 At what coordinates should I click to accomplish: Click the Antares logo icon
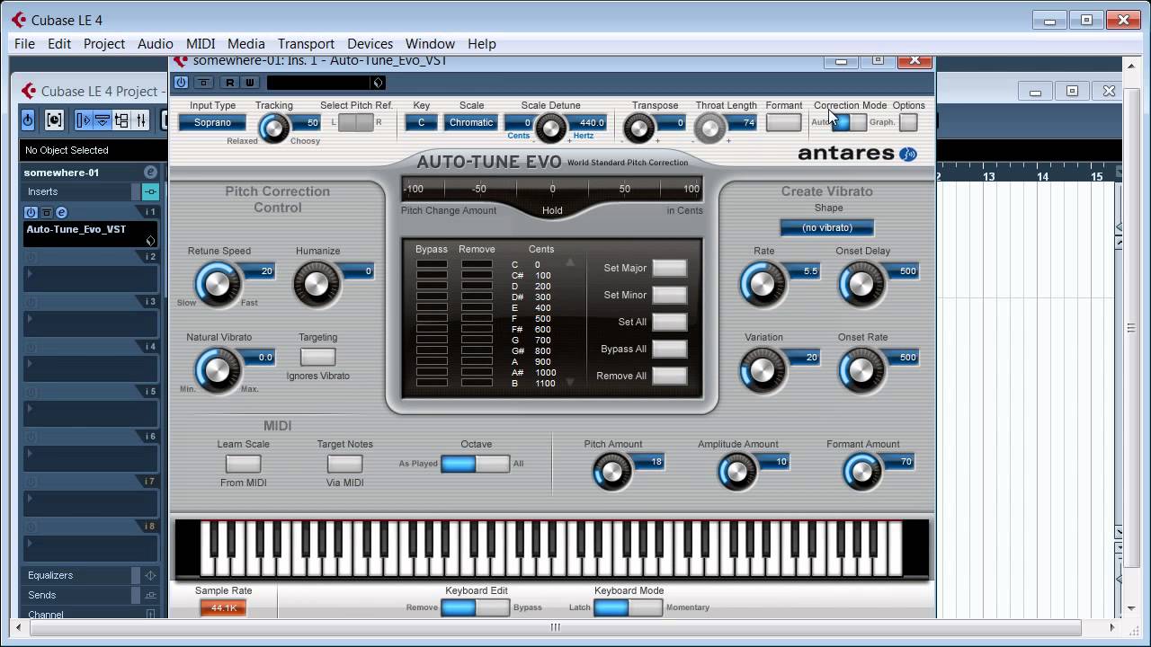(908, 154)
